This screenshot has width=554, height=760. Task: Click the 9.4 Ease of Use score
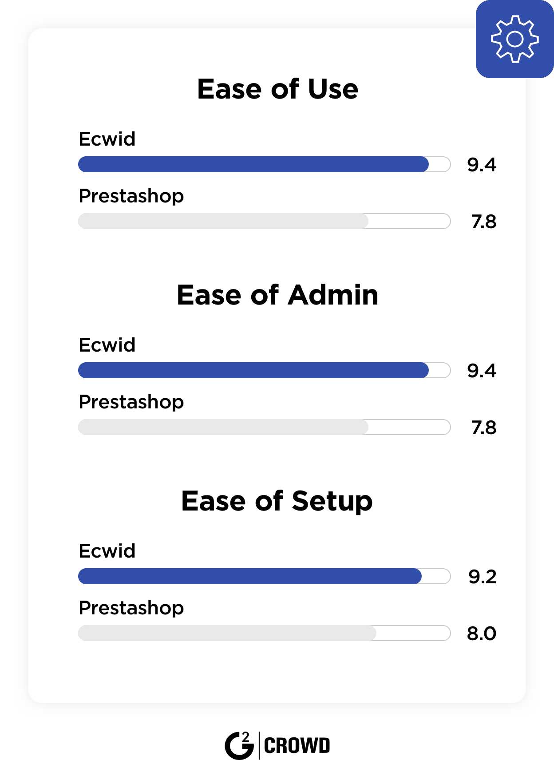click(482, 165)
